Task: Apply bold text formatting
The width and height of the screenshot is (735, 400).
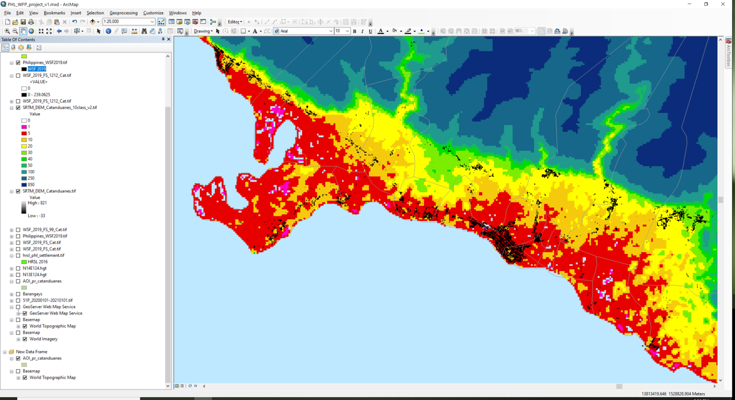Action: tap(355, 31)
